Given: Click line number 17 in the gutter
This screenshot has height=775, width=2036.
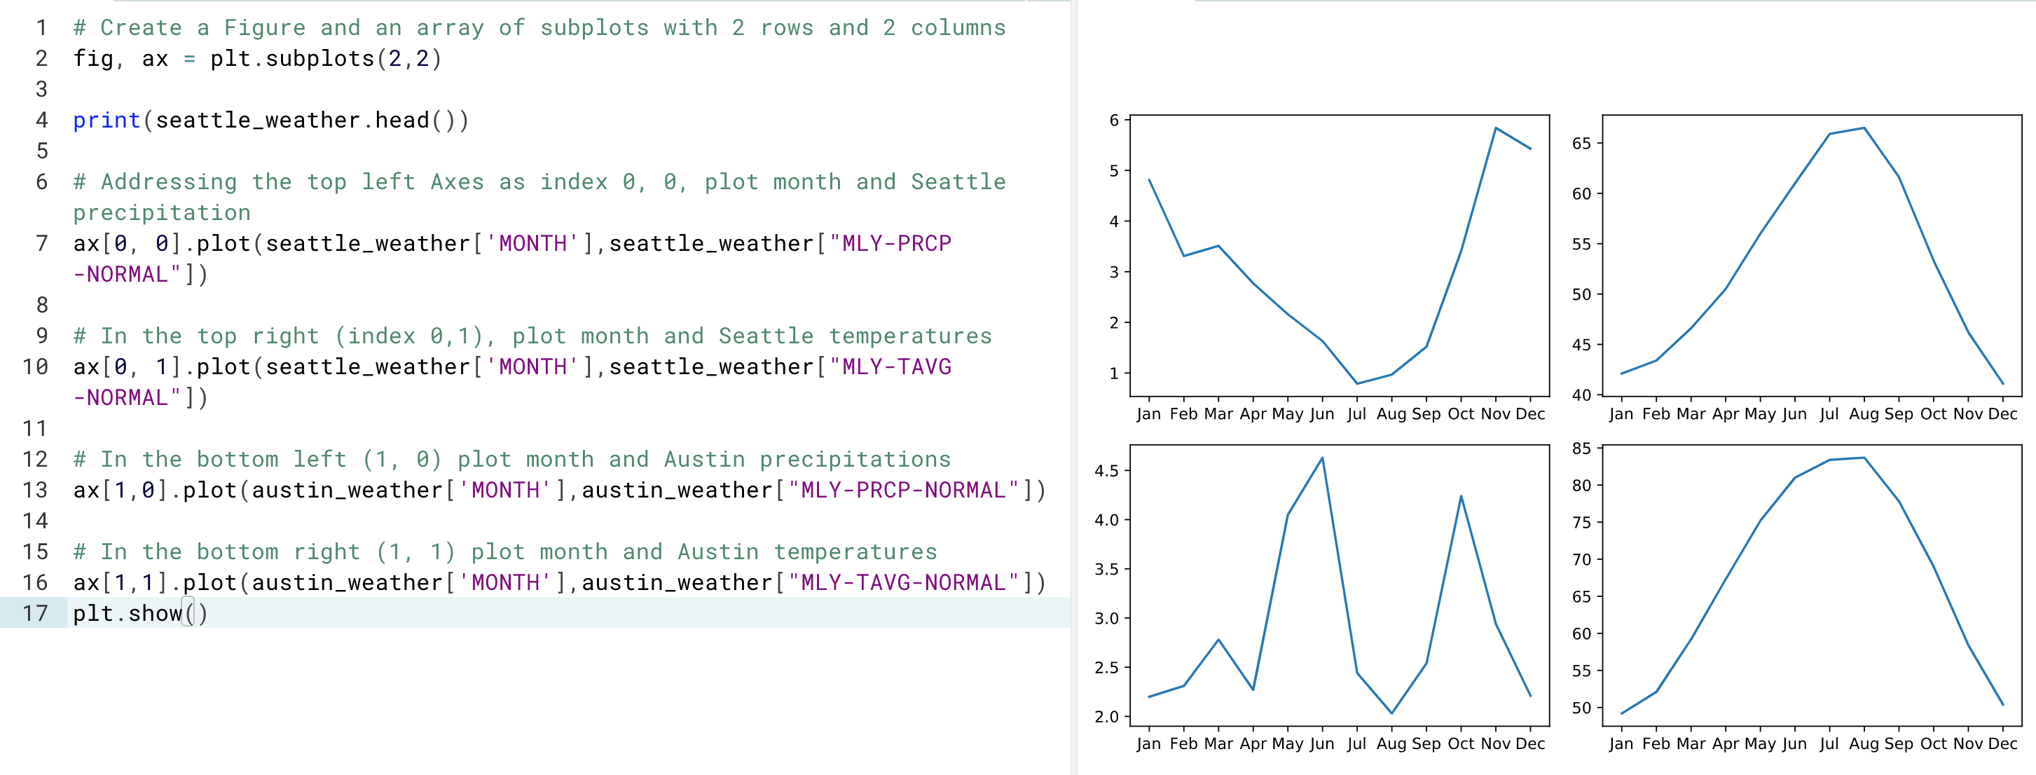Looking at the screenshot, I should tap(35, 613).
